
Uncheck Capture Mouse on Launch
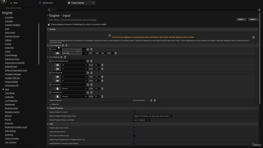pyautogui.click(x=134, y=112)
